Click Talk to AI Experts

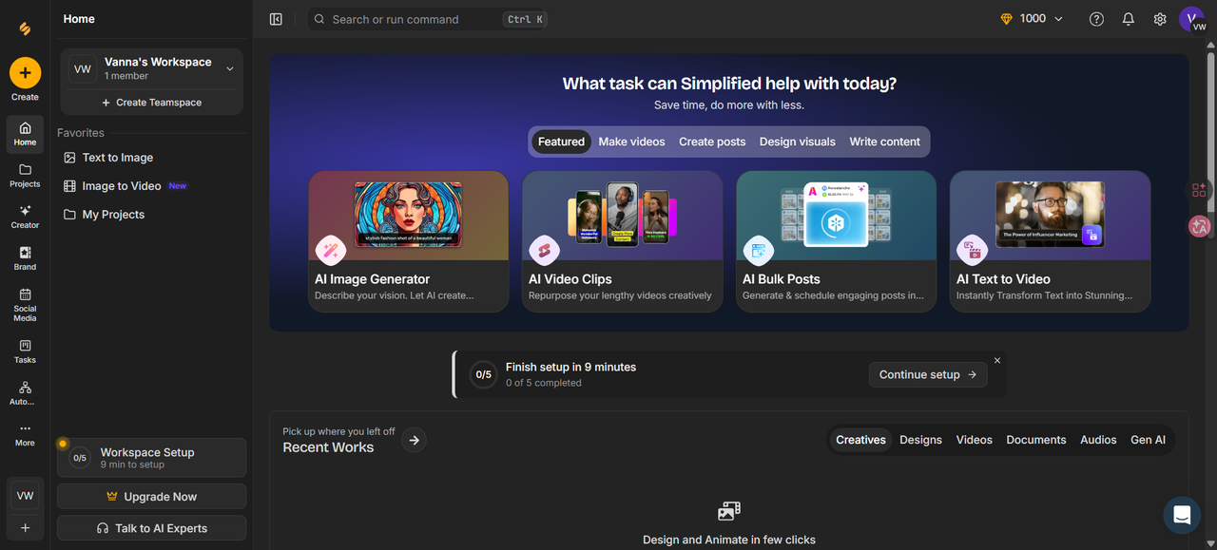click(x=151, y=528)
